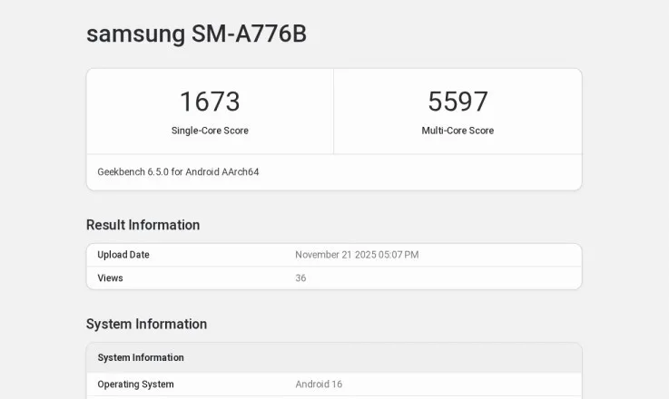The width and height of the screenshot is (669, 399).
Task: Click the views count value 36
Action: coord(300,278)
